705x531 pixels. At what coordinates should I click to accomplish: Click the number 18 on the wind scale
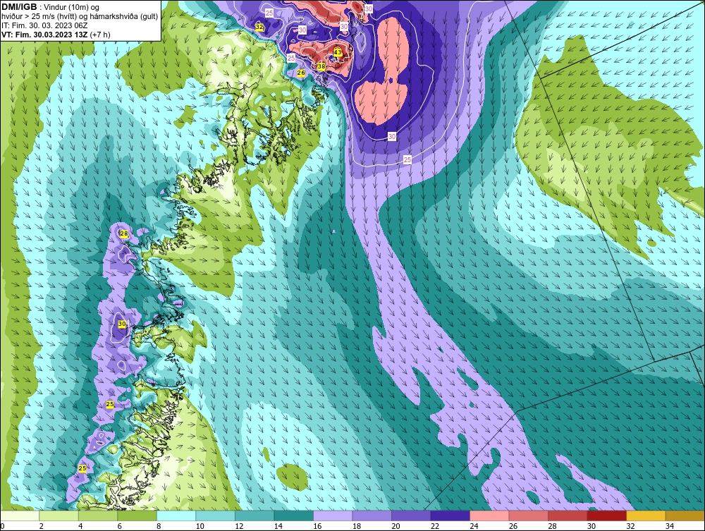pos(357,526)
